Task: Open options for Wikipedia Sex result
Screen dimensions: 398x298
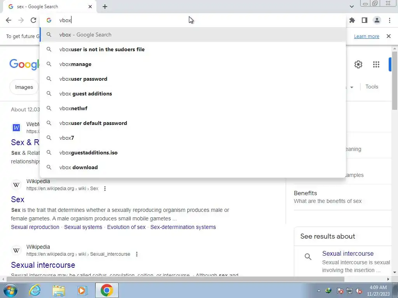Action: [105, 189]
